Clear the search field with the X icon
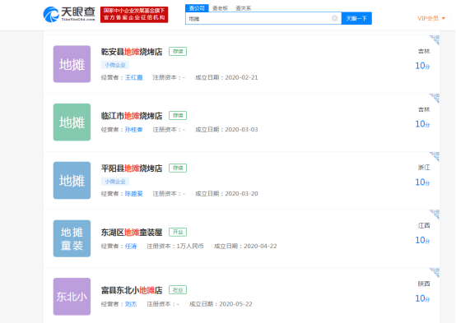Image resolution: width=456 pixels, height=323 pixels. [x=335, y=18]
